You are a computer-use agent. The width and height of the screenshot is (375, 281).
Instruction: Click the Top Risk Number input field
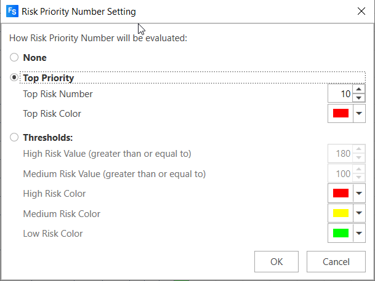(x=341, y=94)
